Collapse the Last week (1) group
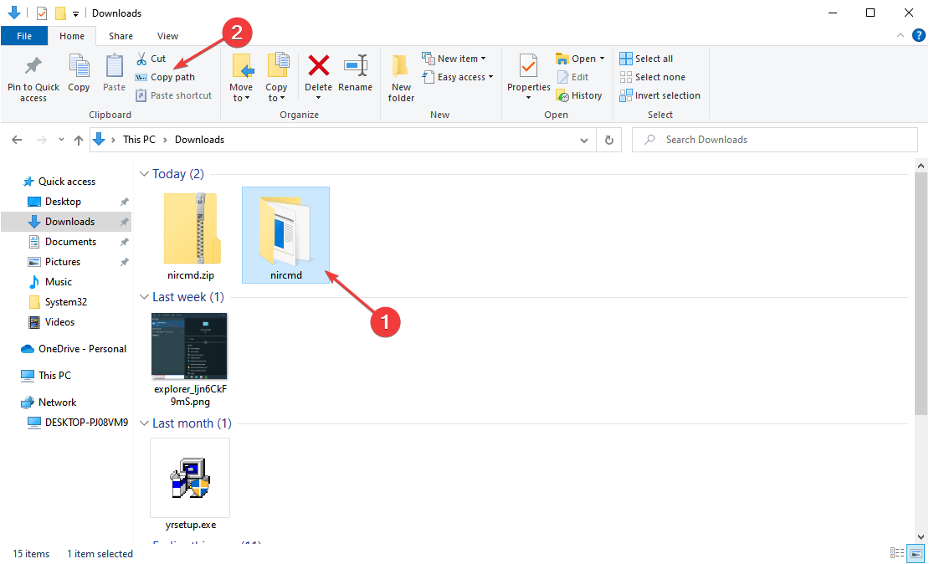 pos(144,297)
